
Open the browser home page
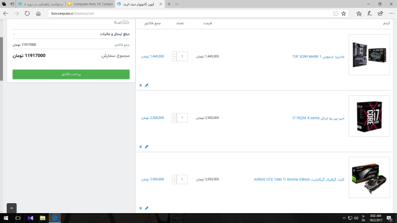pos(38,14)
